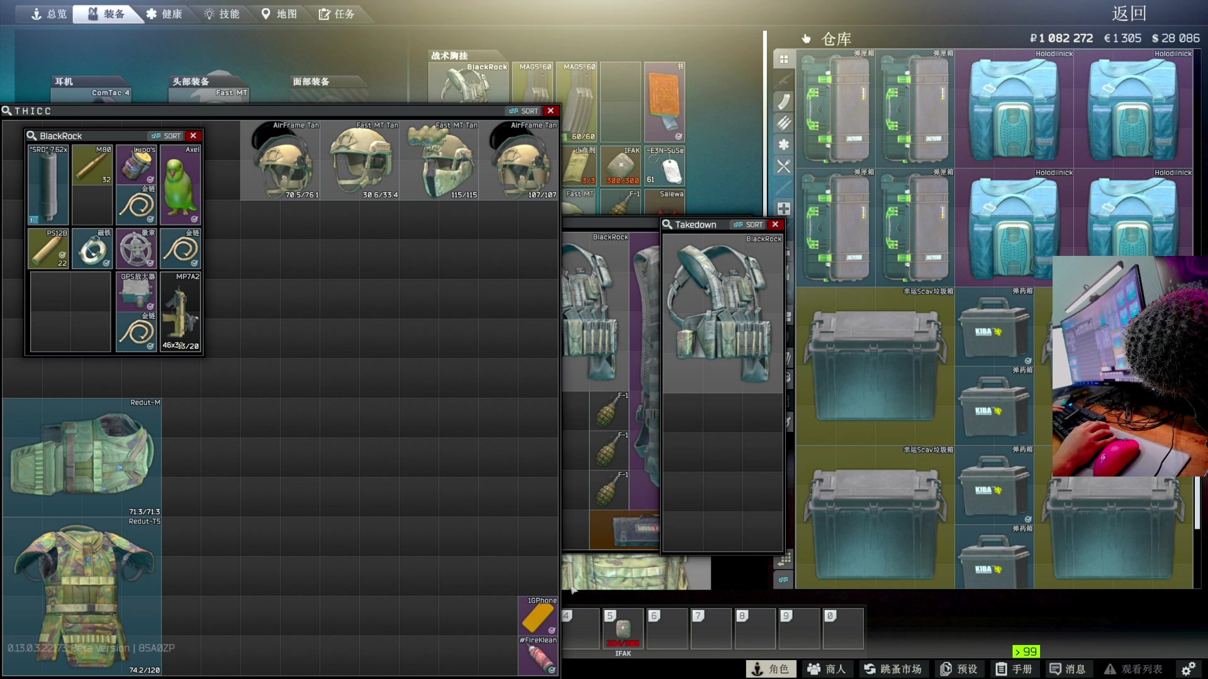The width and height of the screenshot is (1208, 679).
Task: Open the stash food filter tab
Action: click(784, 166)
